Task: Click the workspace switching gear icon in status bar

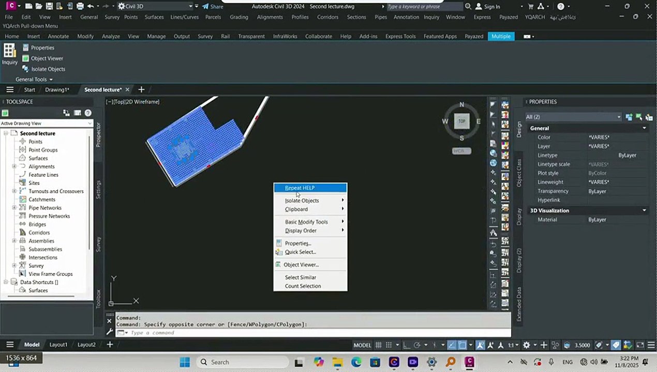Action: [x=527, y=345]
